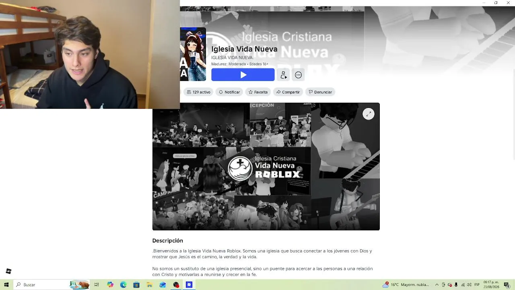Open the private server launch icon button
Viewport: 515px width, 290px height.
point(284,75)
